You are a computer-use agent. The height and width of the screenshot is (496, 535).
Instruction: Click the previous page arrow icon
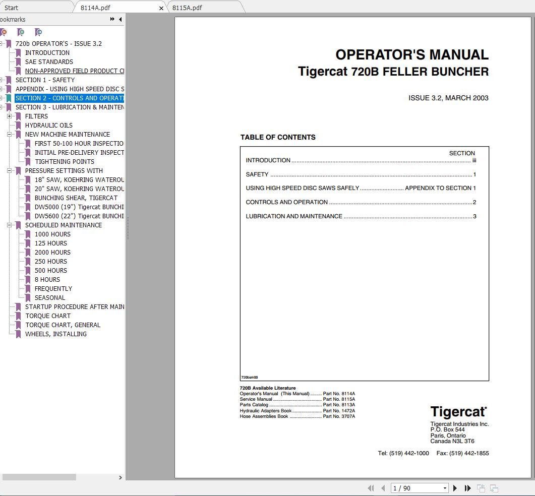pyautogui.click(x=383, y=488)
